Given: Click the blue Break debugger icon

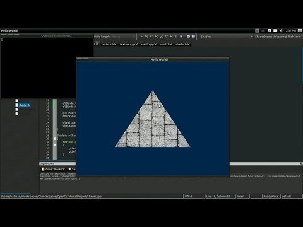Looking at the screenshot, I should click(x=176, y=37).
